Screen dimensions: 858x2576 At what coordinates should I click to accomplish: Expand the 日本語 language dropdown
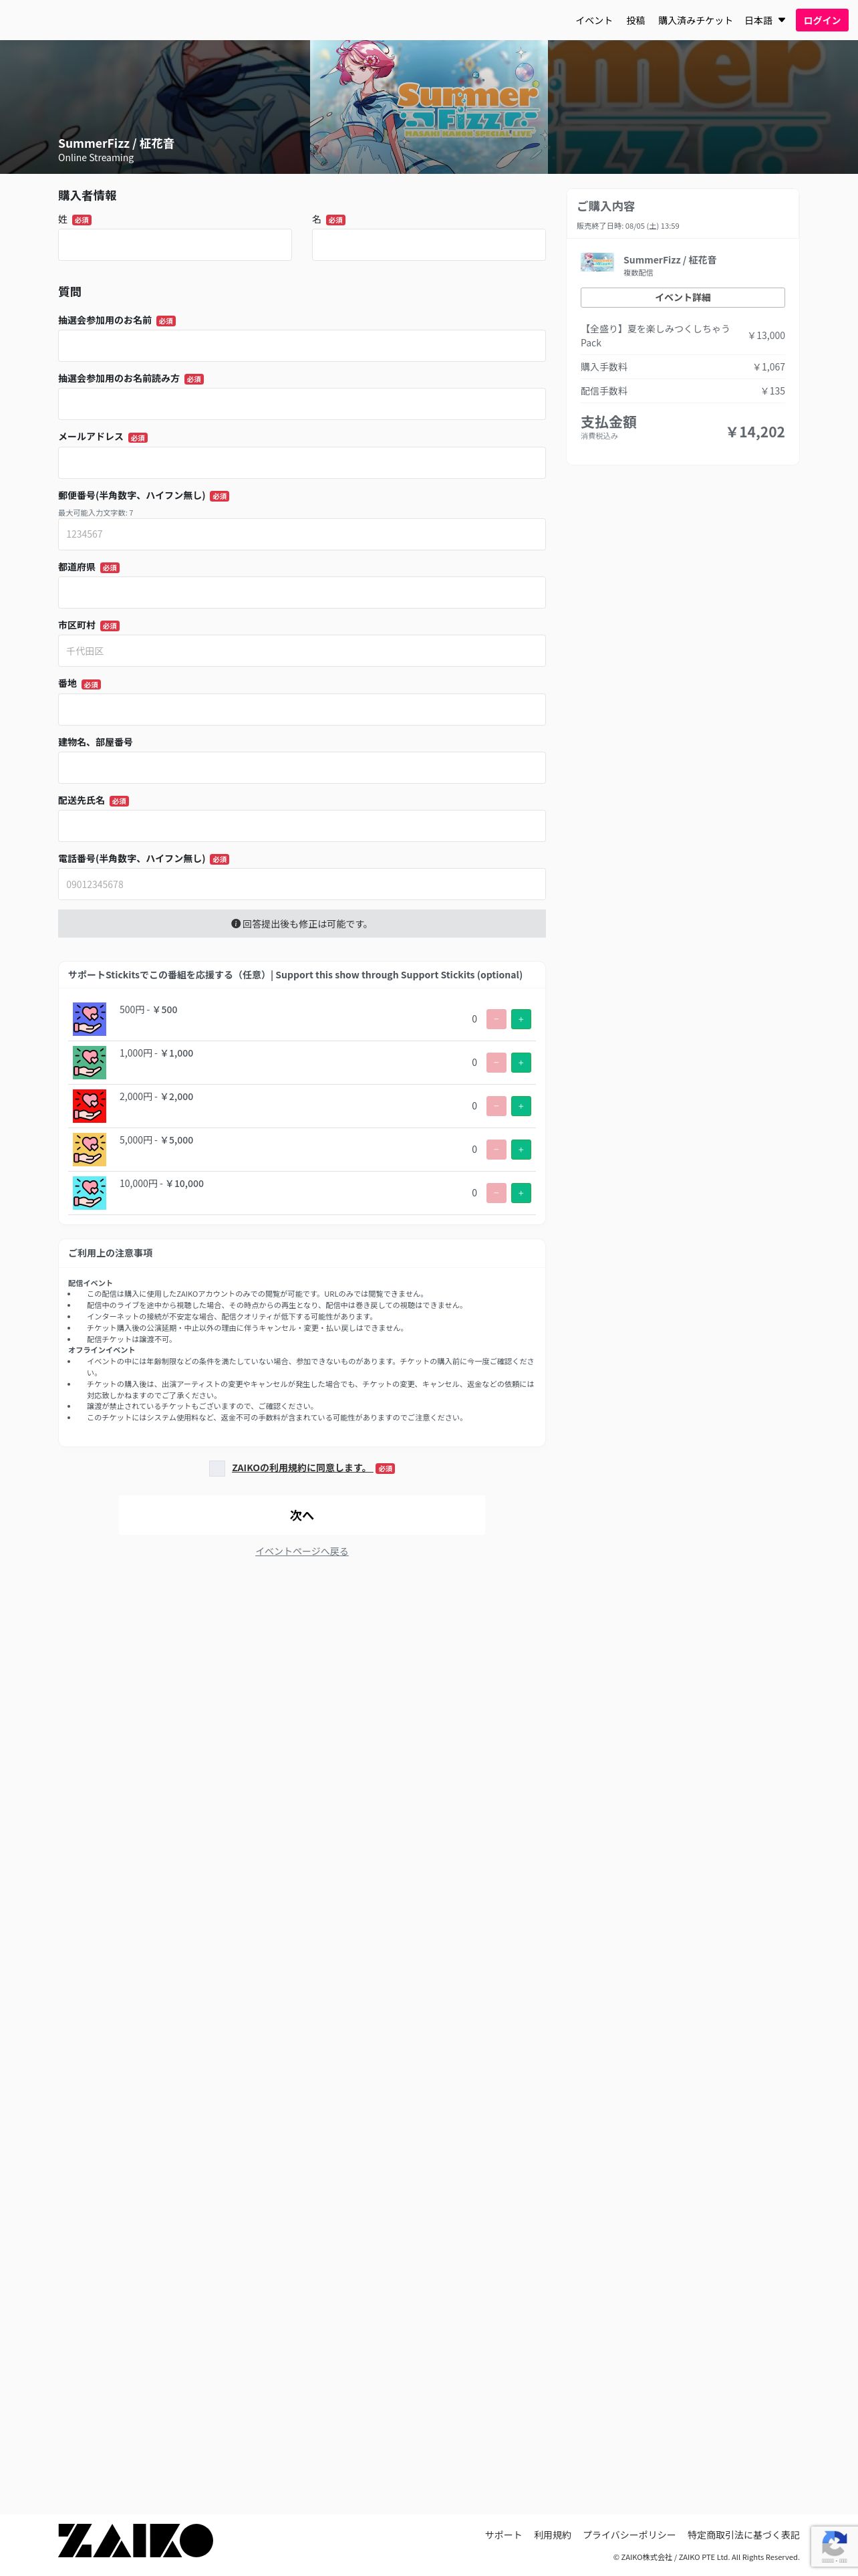point(764,20)
